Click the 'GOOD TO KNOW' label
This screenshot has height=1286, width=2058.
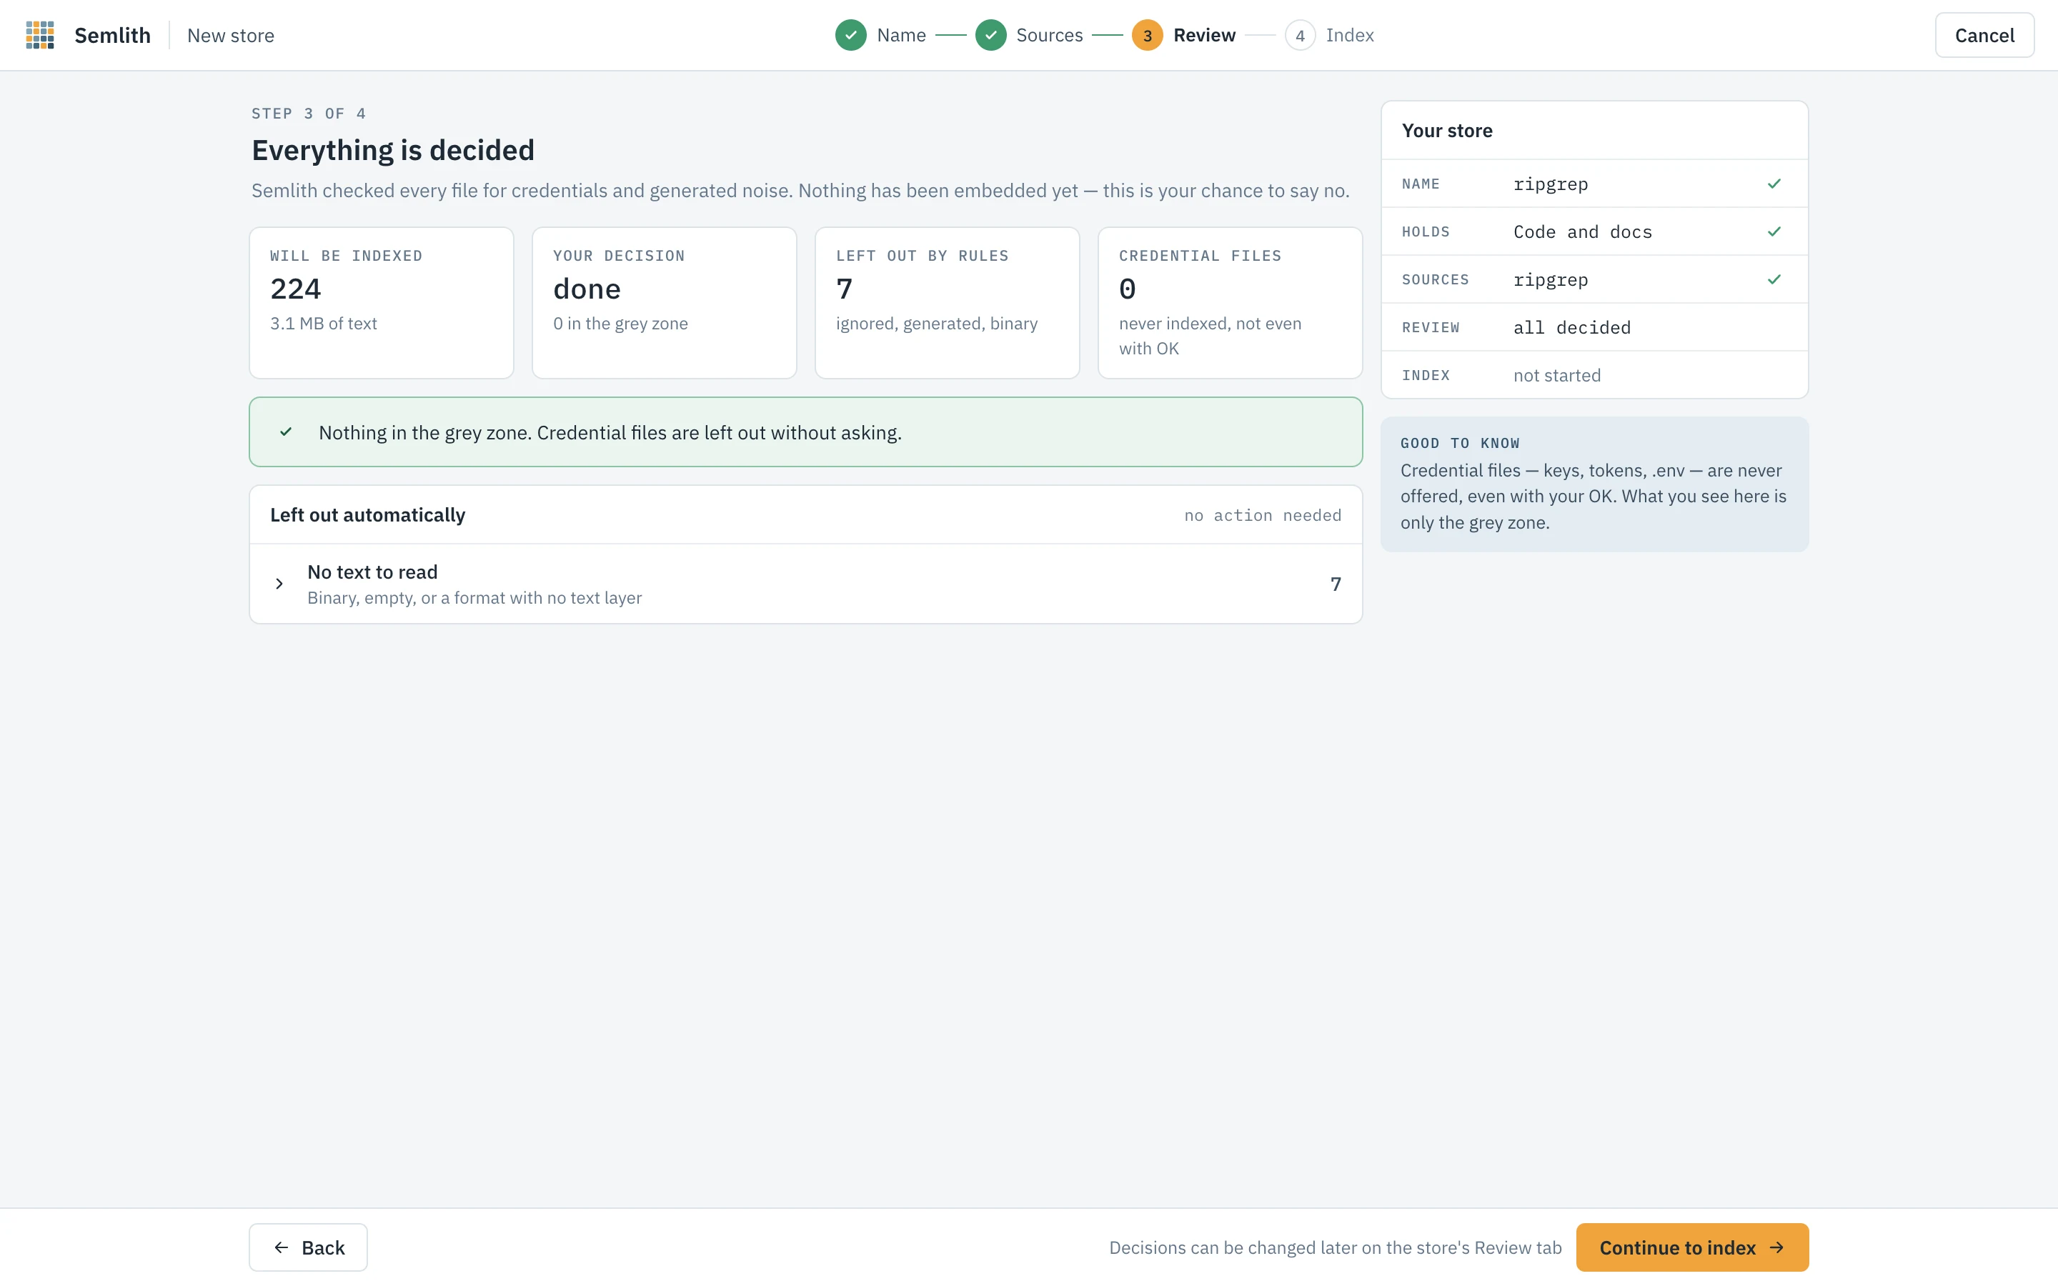pos(1459,442)
